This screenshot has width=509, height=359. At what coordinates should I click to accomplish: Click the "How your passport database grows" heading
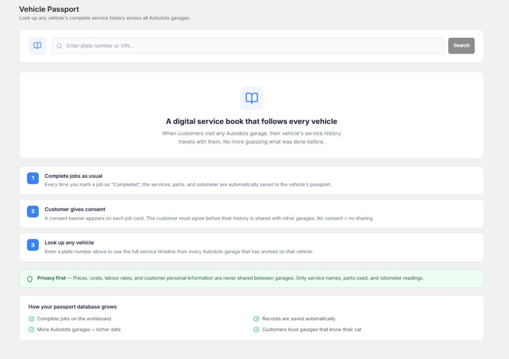click(x=73, y=307)
